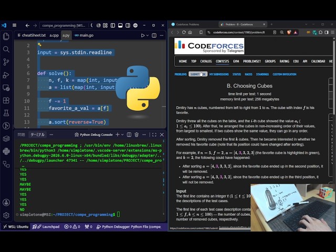The width and height of the screenshot is (336, 252).
Task: Go back in VS Code navigation history
Action: pyautogui.click(x=27, y=26)
